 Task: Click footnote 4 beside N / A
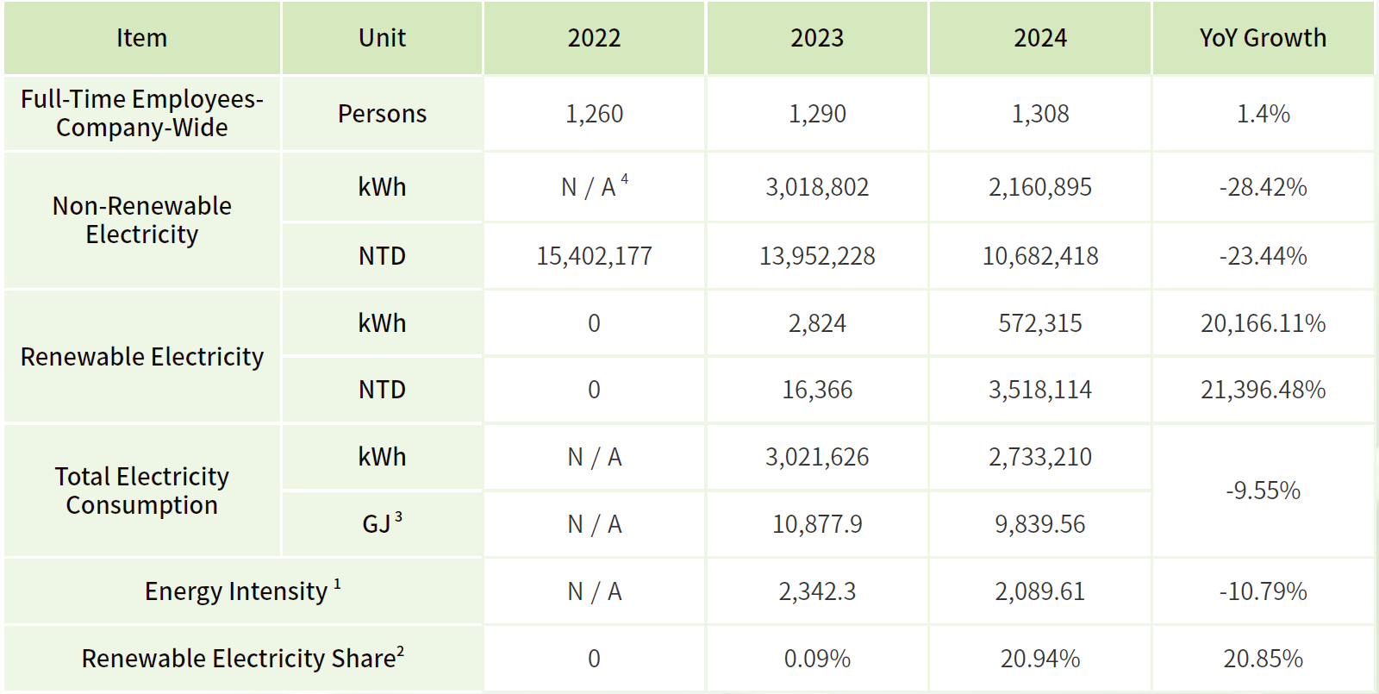625,179
